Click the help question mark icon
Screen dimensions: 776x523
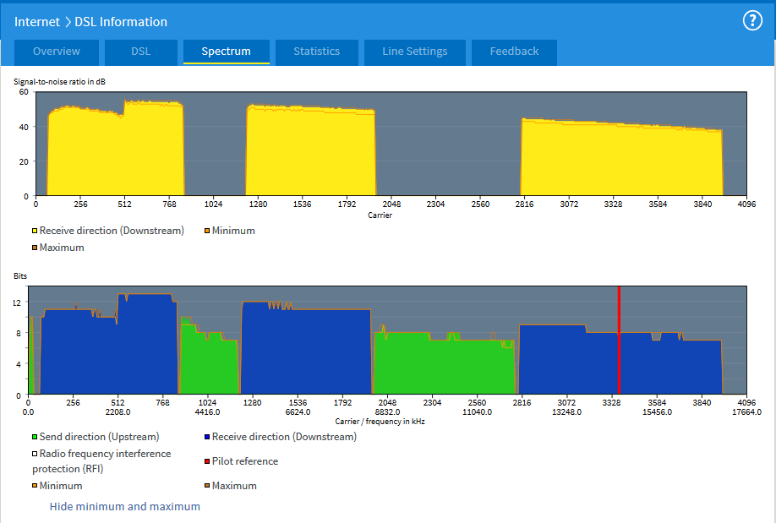pyautogui.click(x=752, y=21)
